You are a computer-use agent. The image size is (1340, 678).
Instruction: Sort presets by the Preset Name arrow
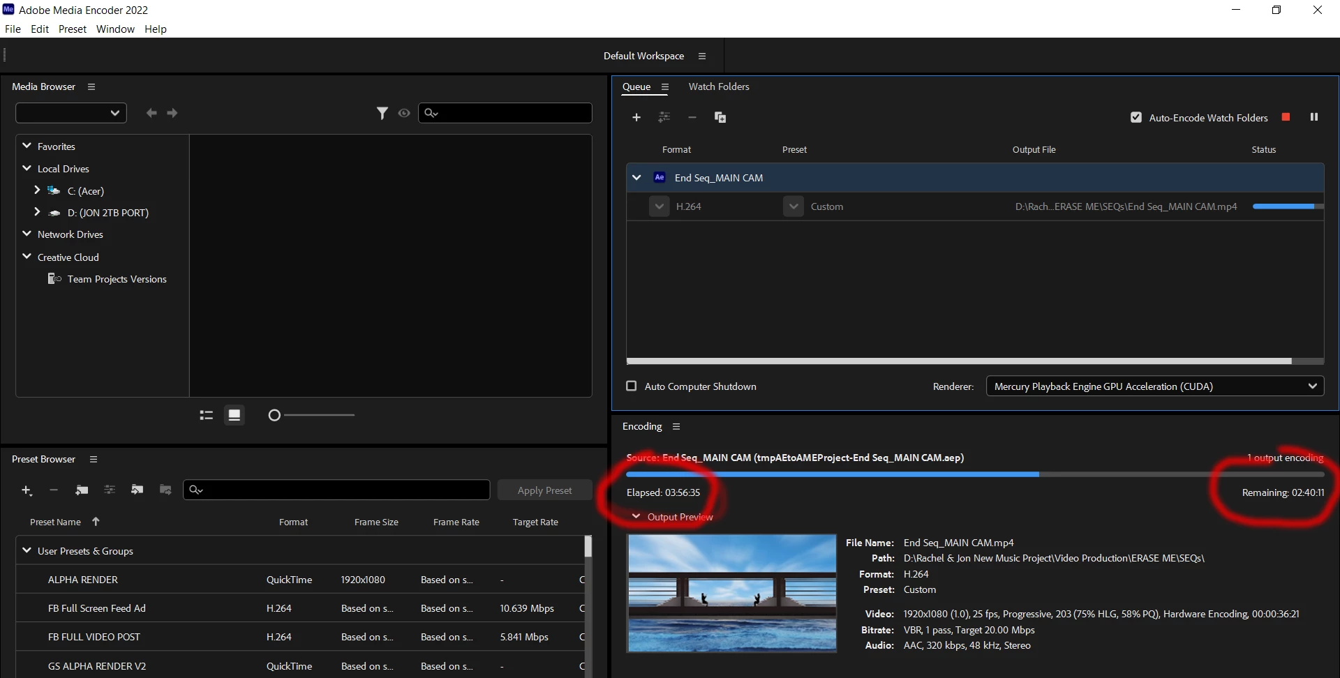tap(96, 522)
